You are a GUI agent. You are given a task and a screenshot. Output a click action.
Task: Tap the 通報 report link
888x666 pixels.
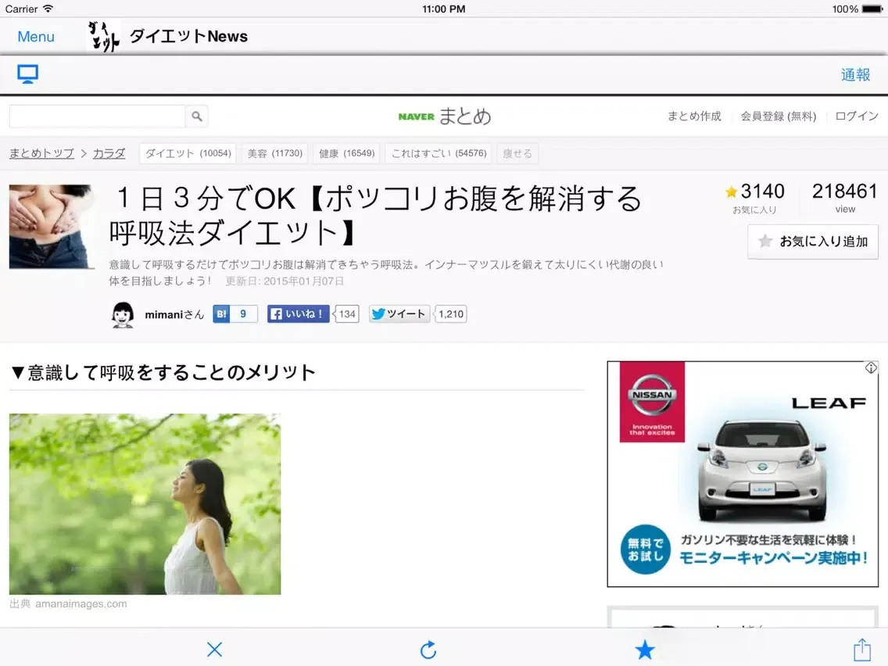click(855, 75)
